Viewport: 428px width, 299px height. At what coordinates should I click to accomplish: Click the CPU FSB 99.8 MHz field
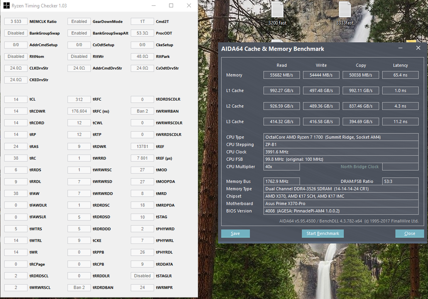[x=341, y=159]
